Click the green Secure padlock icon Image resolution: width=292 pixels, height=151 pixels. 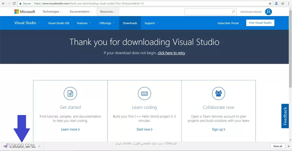(x=21, y=3)
